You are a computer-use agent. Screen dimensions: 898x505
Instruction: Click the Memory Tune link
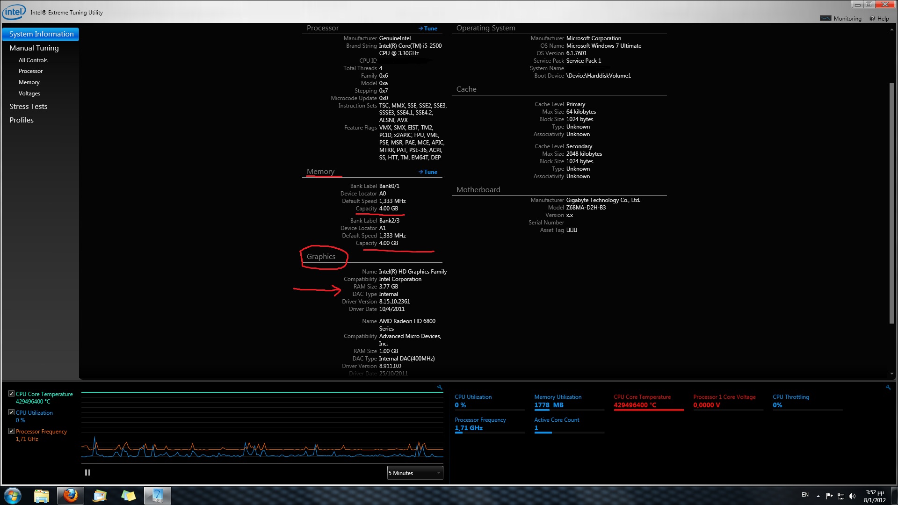tap(428, 172)
